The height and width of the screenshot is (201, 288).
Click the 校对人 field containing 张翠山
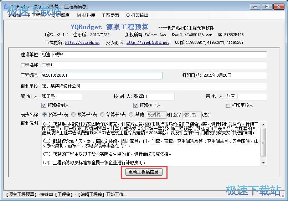(x=154, y=97)
